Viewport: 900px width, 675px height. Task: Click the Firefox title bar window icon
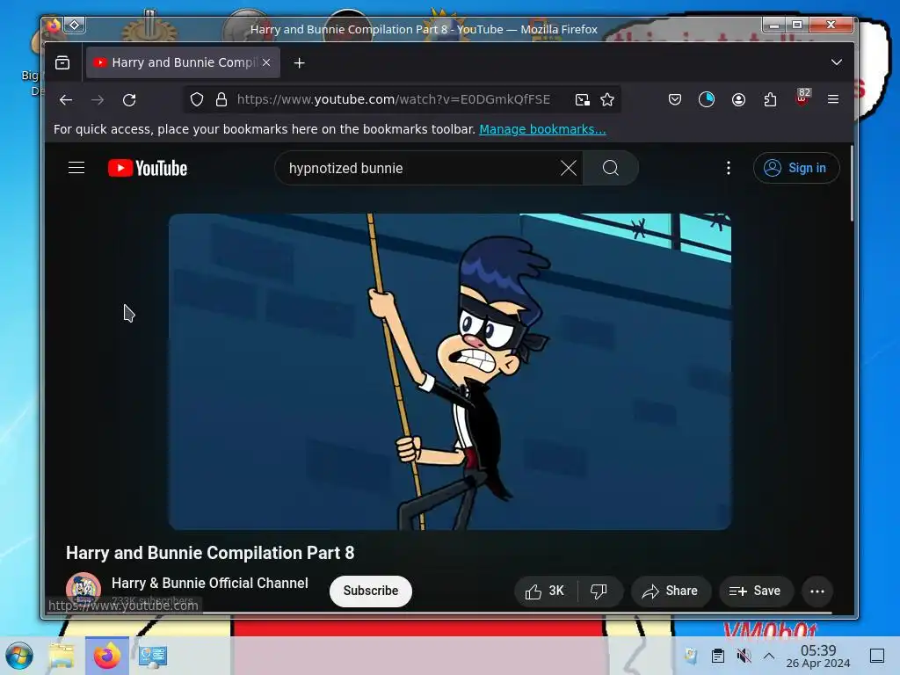tap(54, 25)
